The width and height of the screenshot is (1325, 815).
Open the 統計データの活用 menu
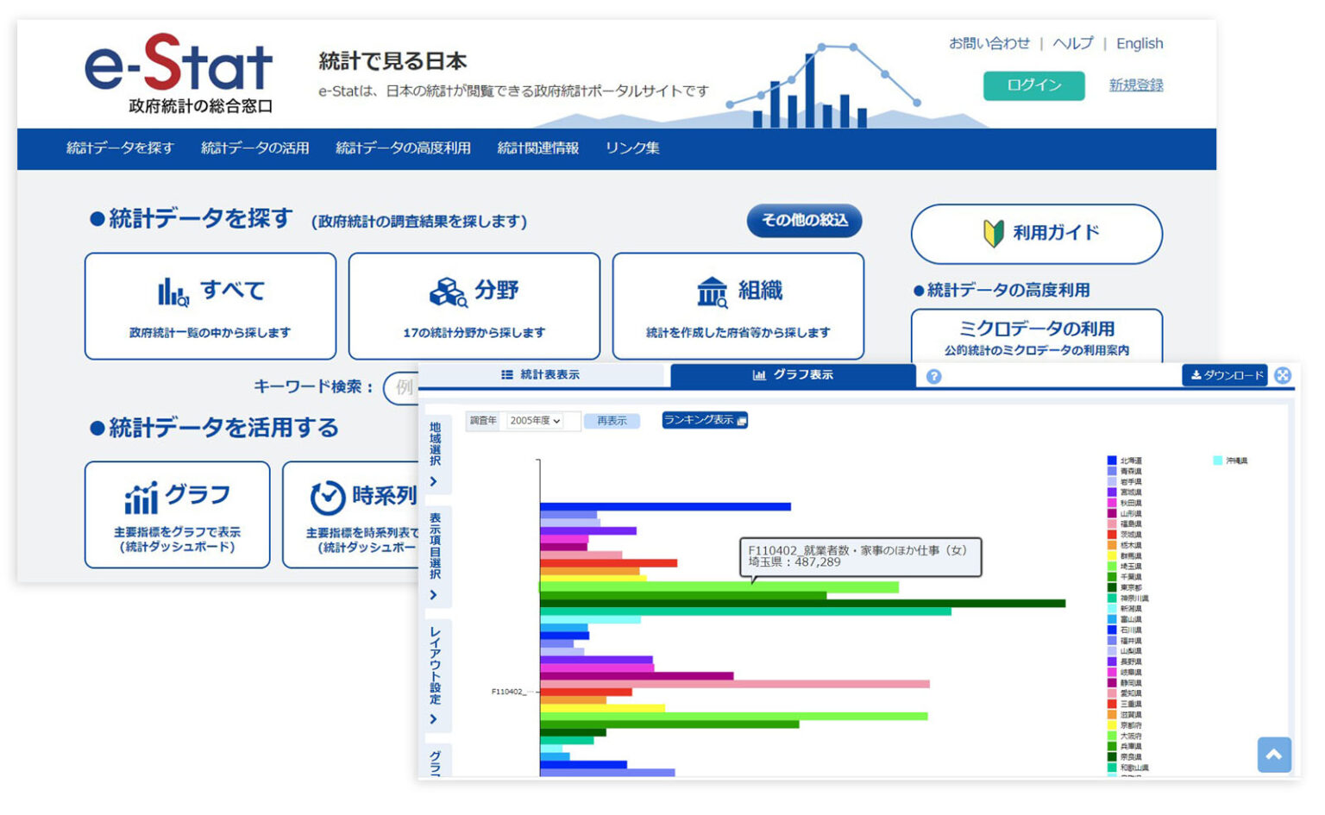pos(254,148)
